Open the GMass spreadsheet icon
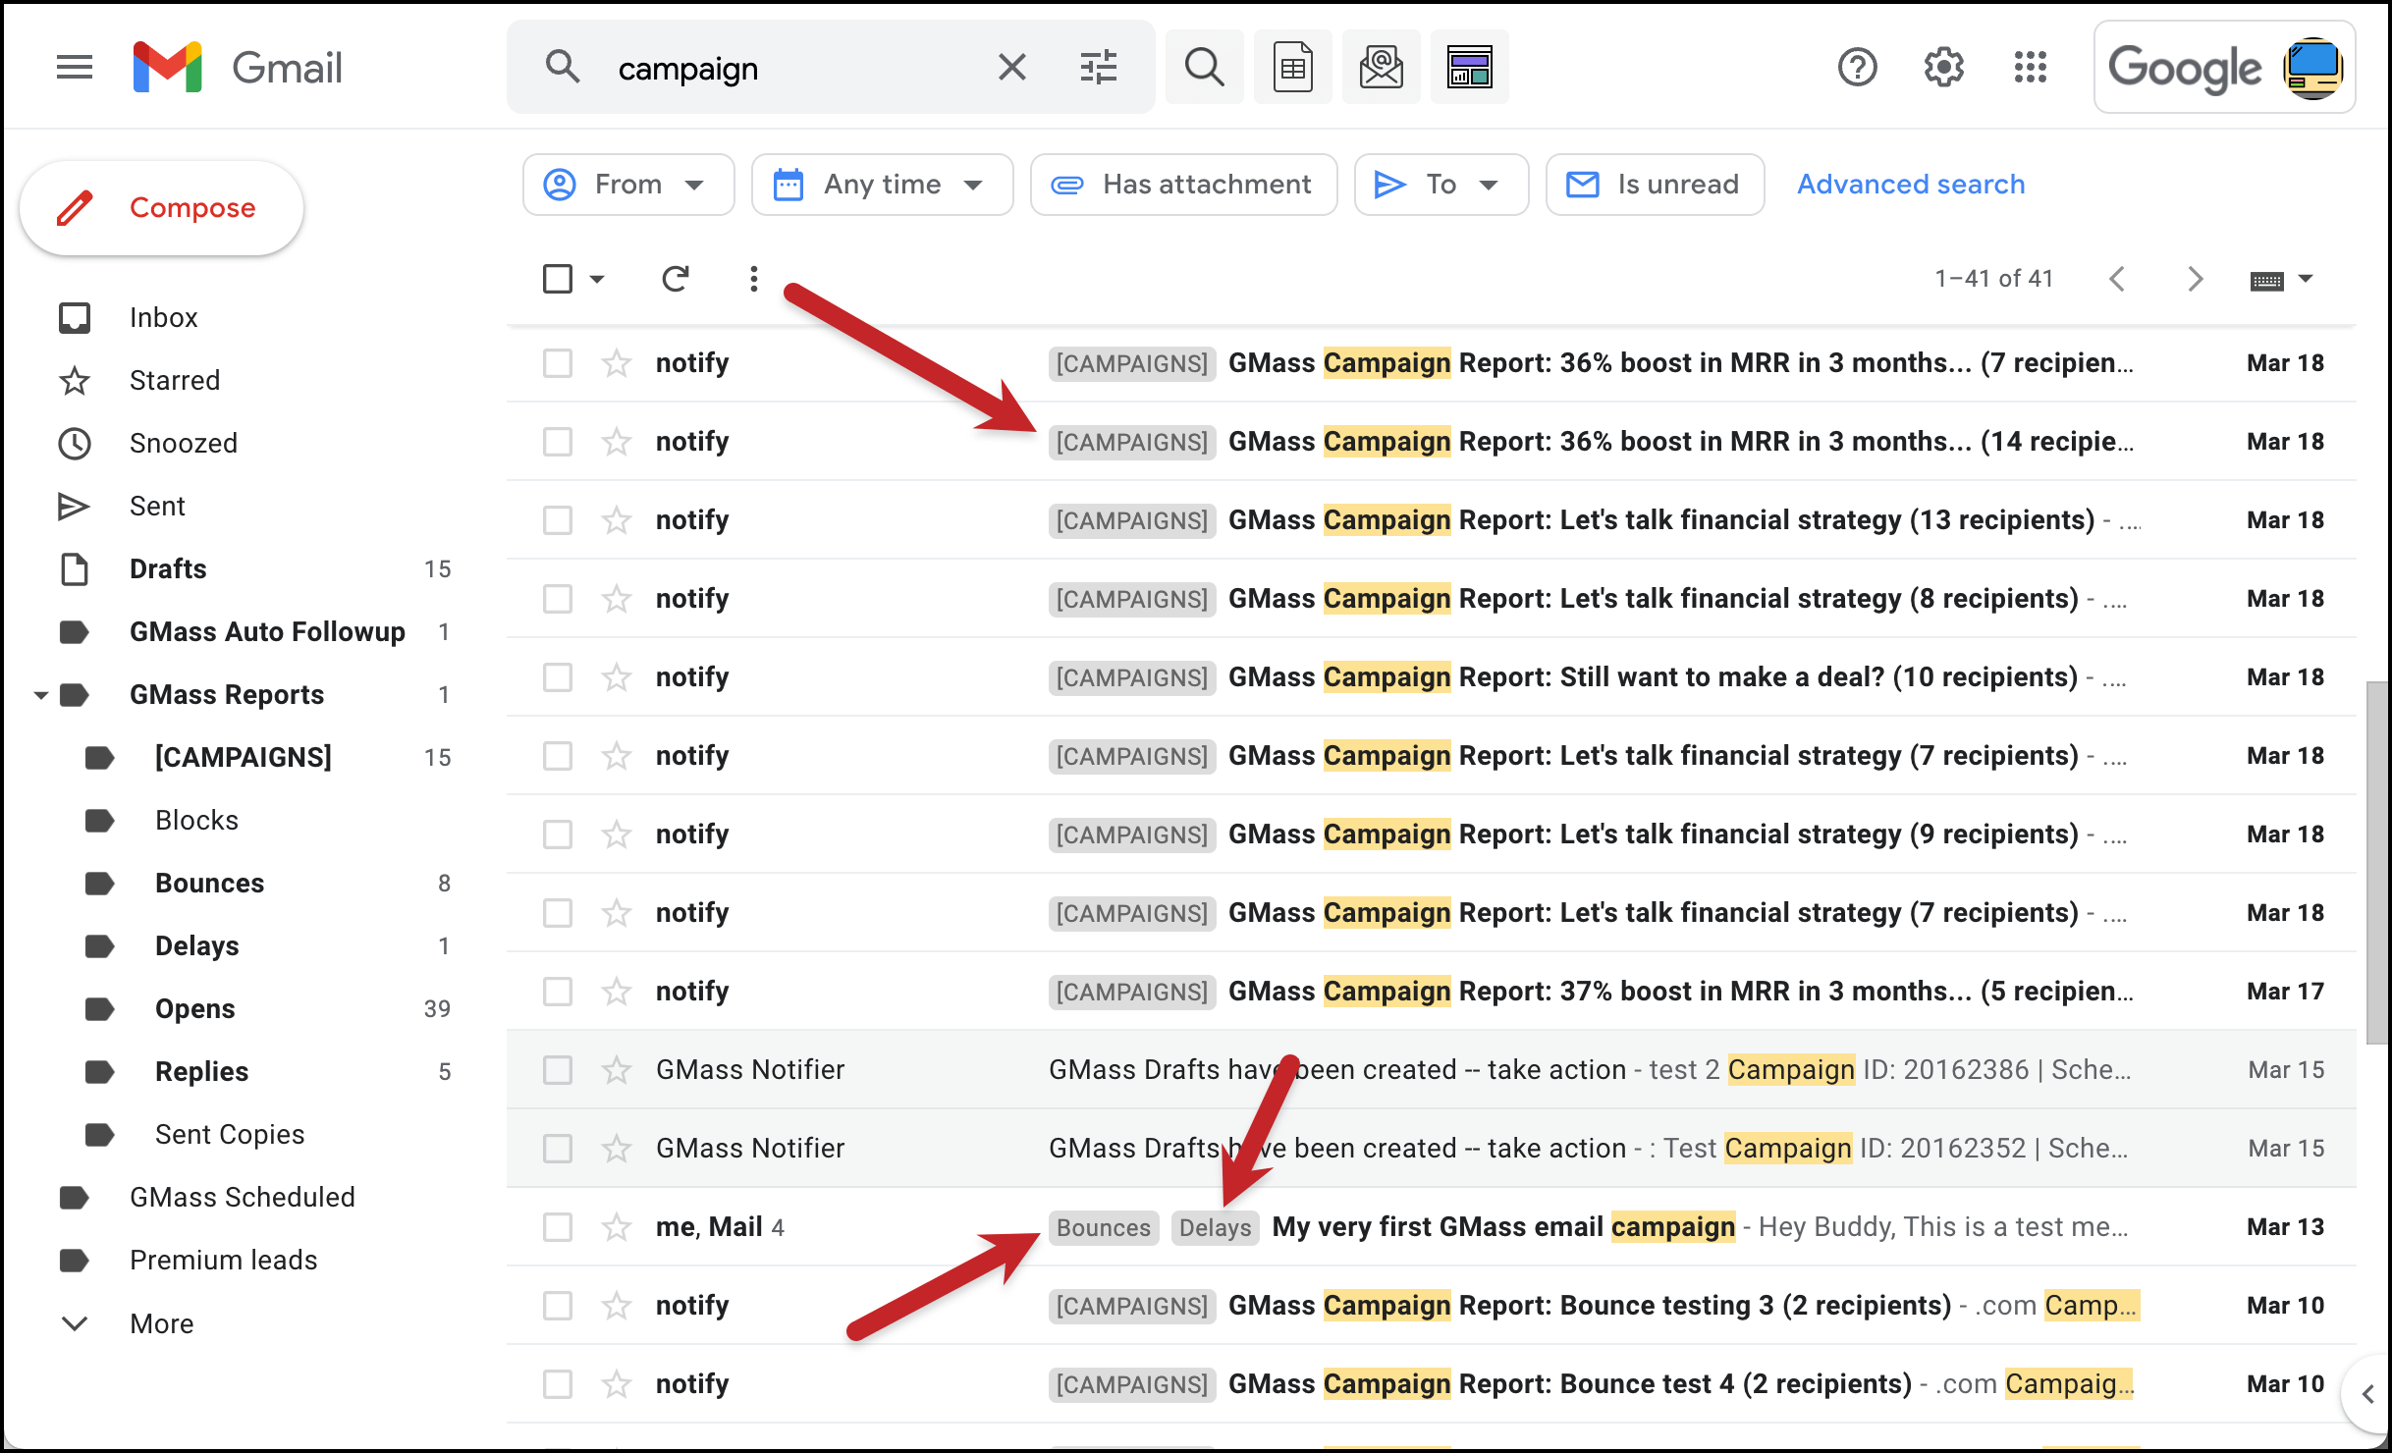The image size is (2392, 1453). 1292,68
